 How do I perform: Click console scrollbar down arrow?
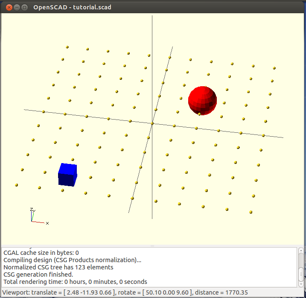[301, 284]
